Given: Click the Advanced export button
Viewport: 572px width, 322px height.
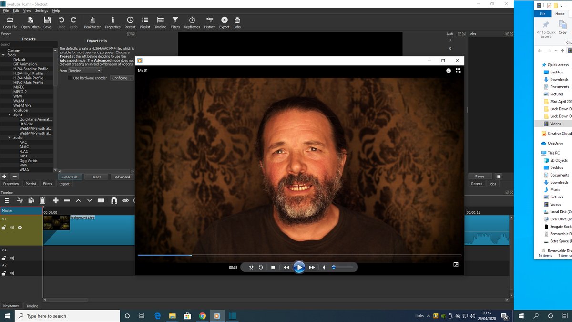Looking at the screenshot, I should (x=123, y=177).
